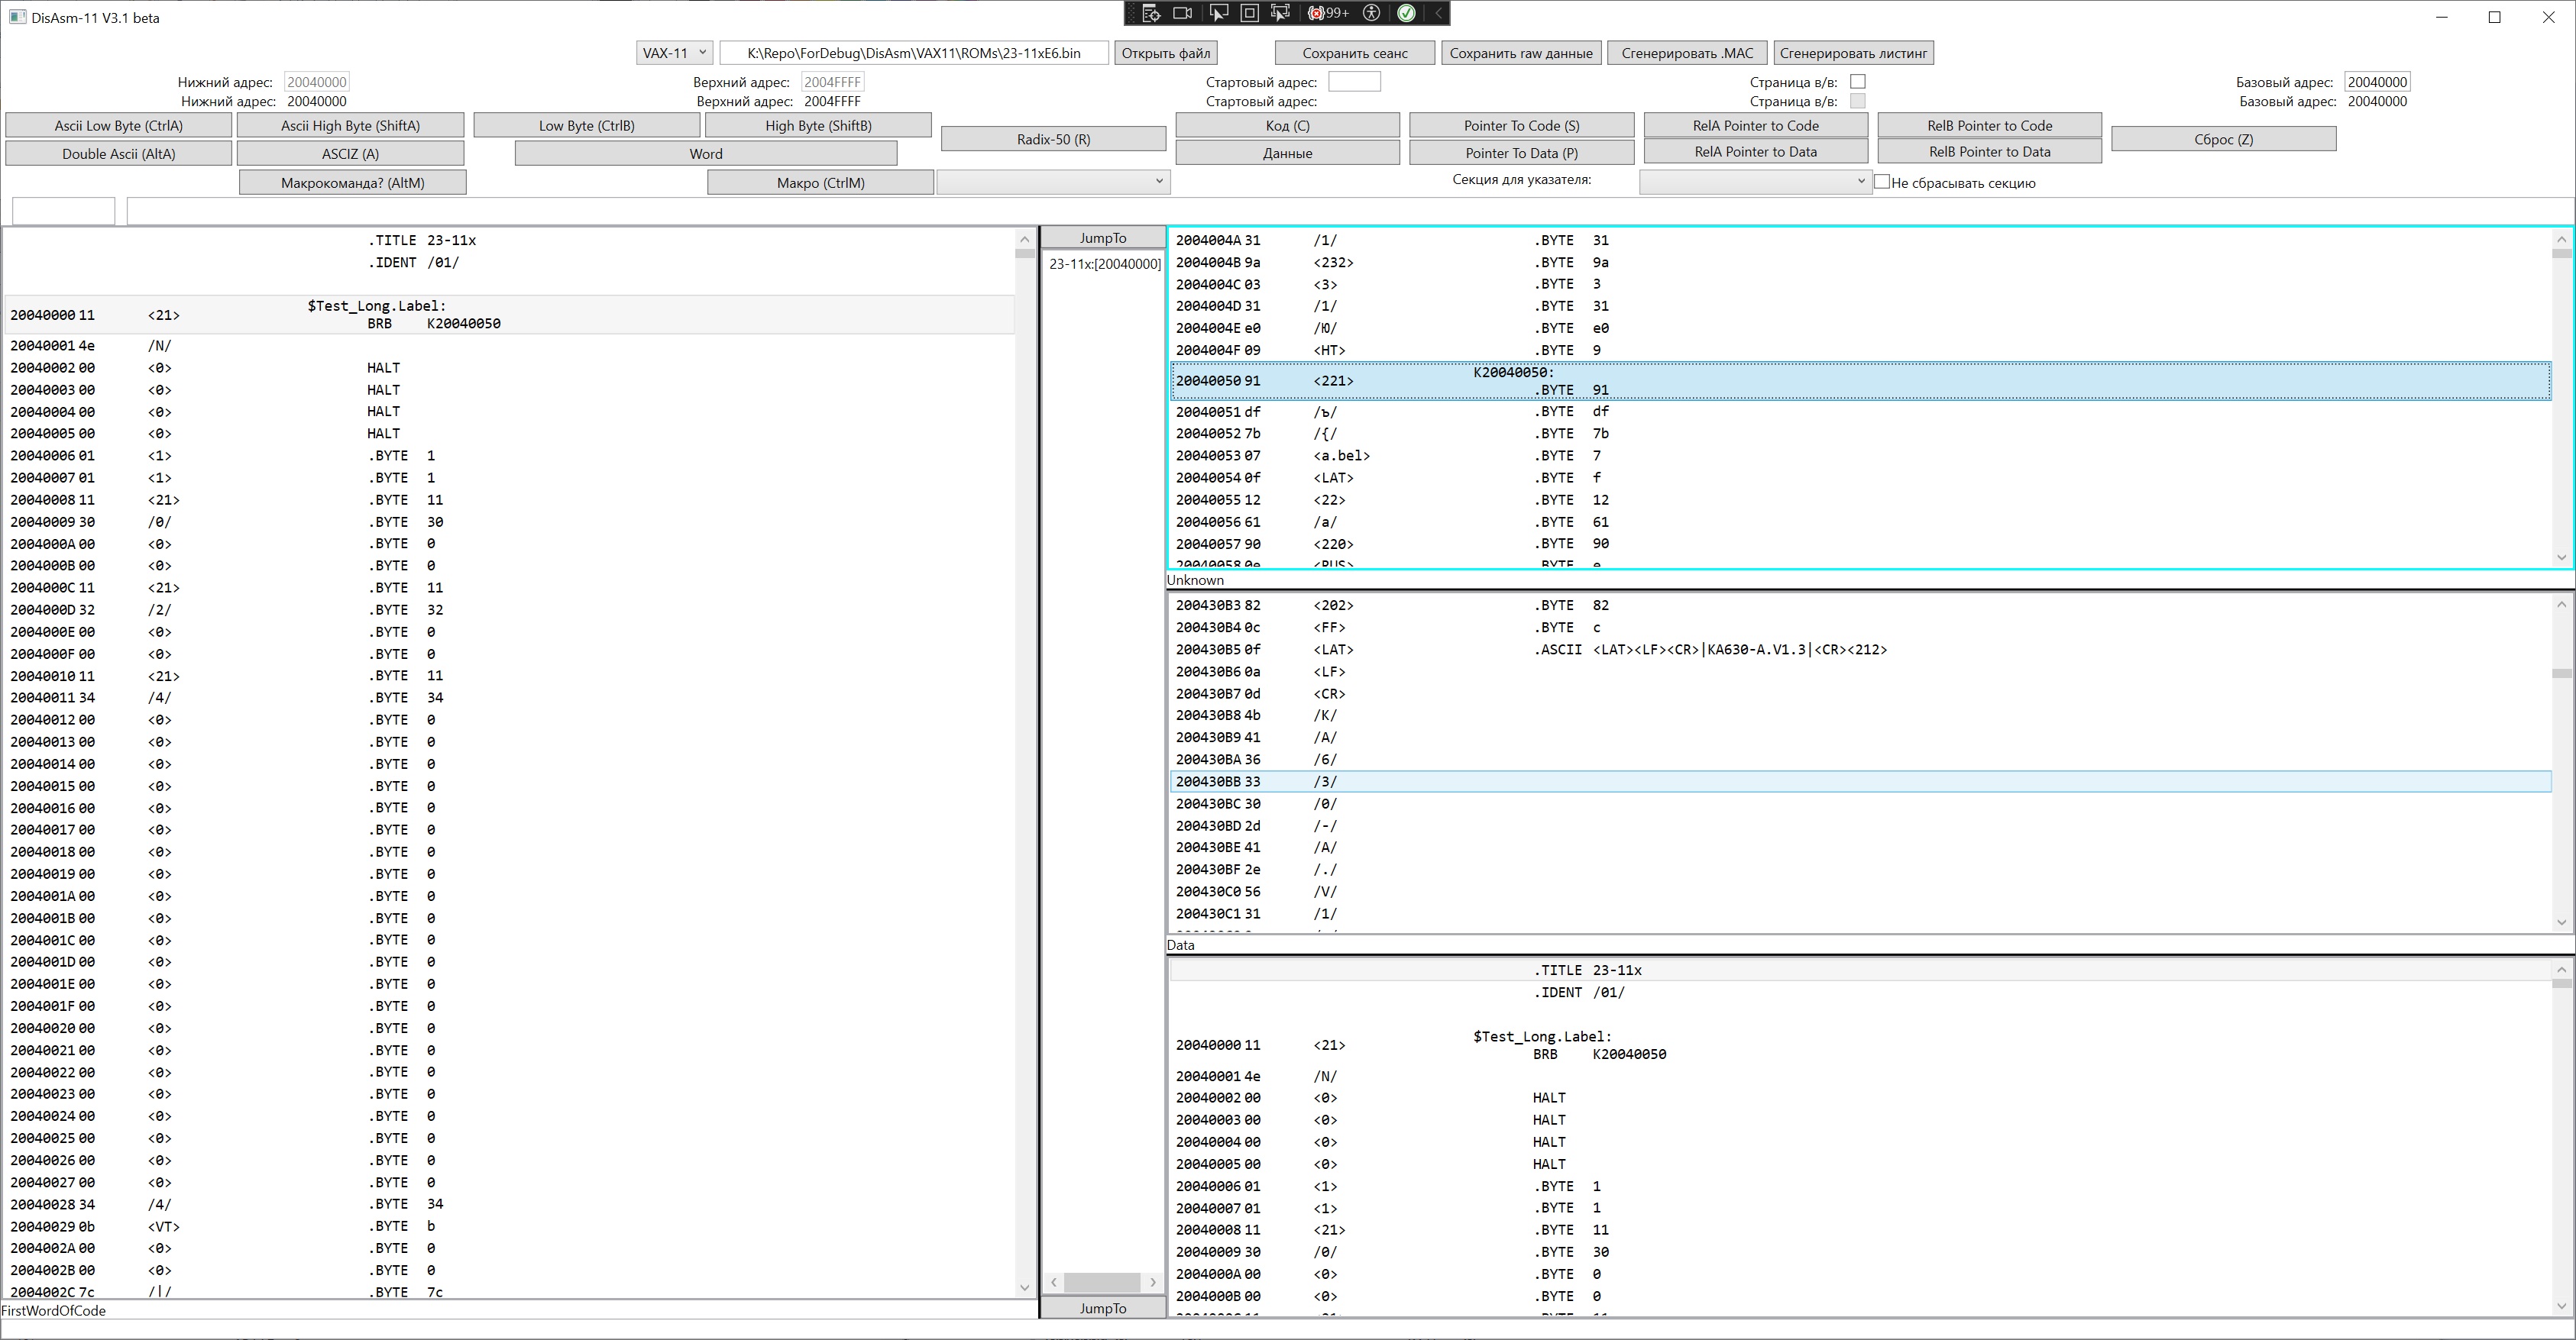Toggle the display layout adorners square icon
The height and width of the screenshot is (1340, 2576).
1249,13
